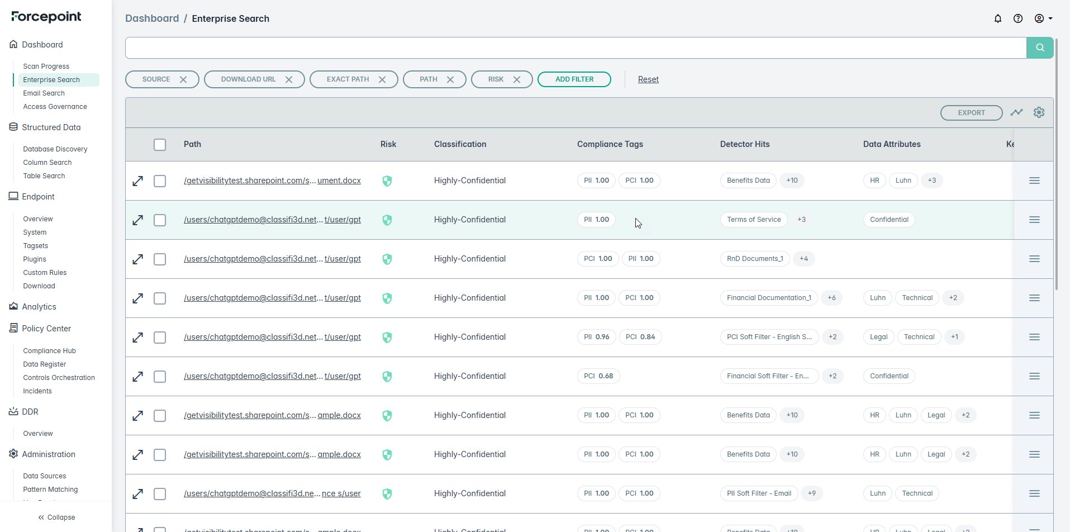Image resolution: width=1070 pixels, height=532 pixels.
Task: Click the search magnifier button
Action: click(1039, 48)
